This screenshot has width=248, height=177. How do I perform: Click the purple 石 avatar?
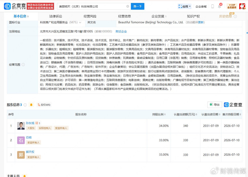click(x=21, y=140)
